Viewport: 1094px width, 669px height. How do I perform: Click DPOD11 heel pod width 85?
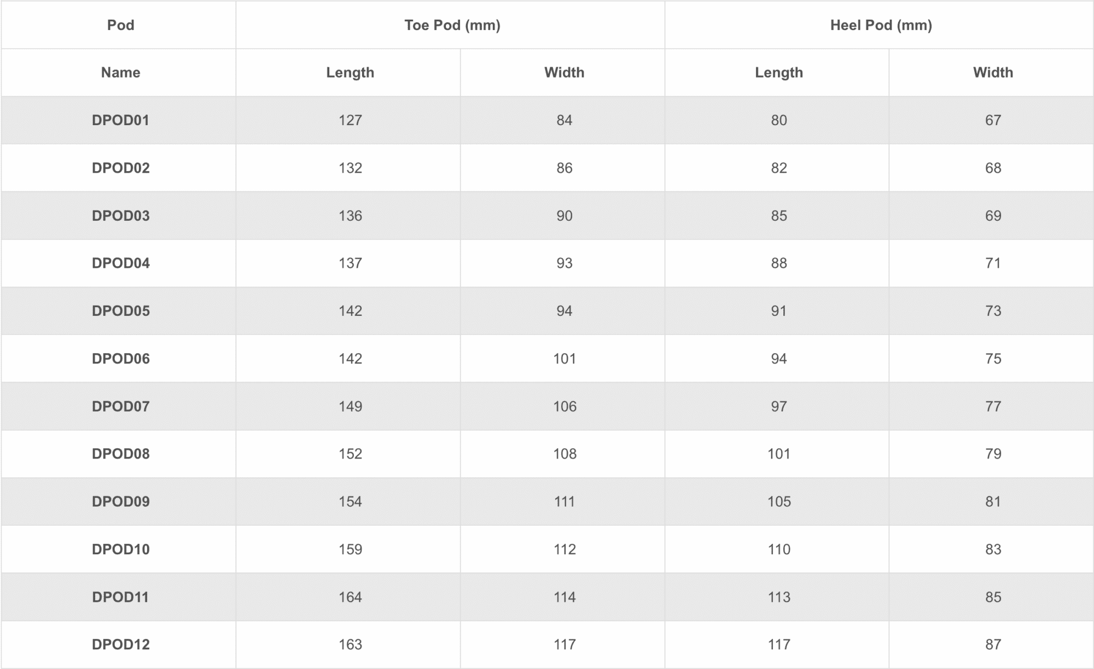[x=993, y=597]
